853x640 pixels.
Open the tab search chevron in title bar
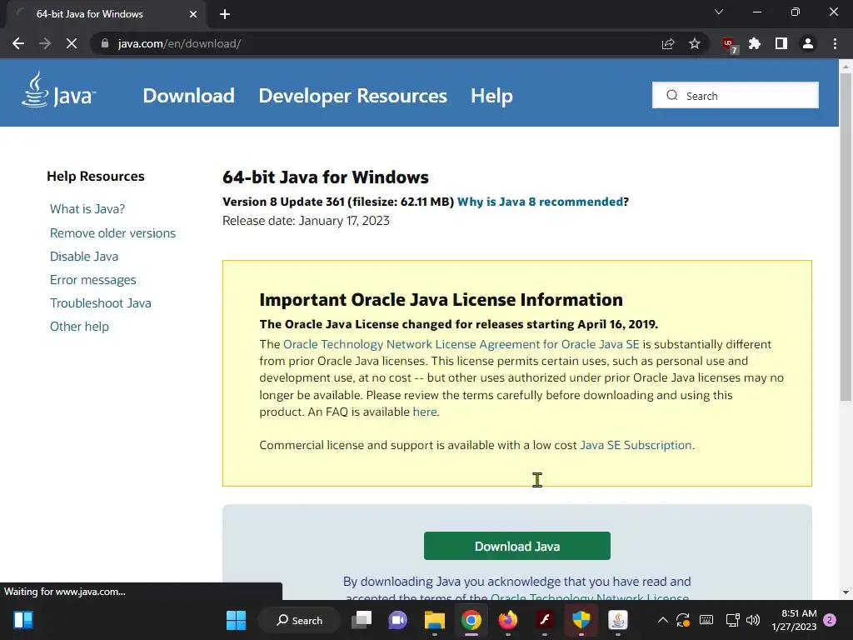point(719,12)
